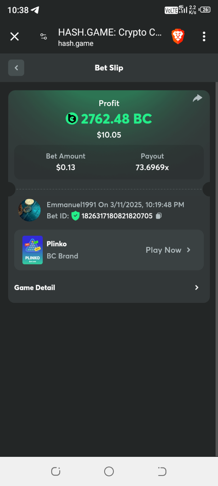Tap Android back navigation button
The height and width of the screenshot is (486, 218).
(162, 471)
